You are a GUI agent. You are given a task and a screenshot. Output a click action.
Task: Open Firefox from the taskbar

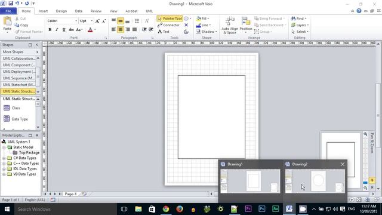[x=180, y=209]
